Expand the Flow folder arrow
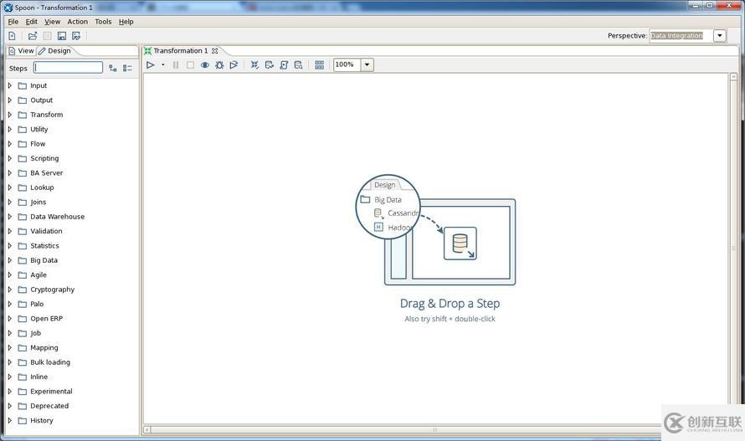Screen dimensions: 745x441 coord(9,144)
